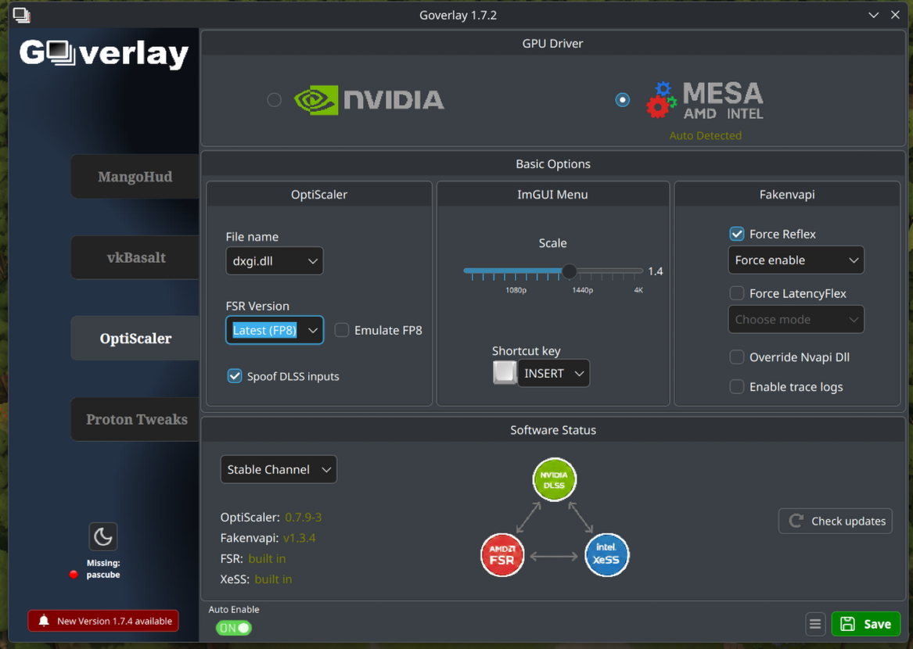The height and width of the screenshot is (649, 913).
Task: Click the Goverlay window icon in title bar
Action: coord(22,15)
